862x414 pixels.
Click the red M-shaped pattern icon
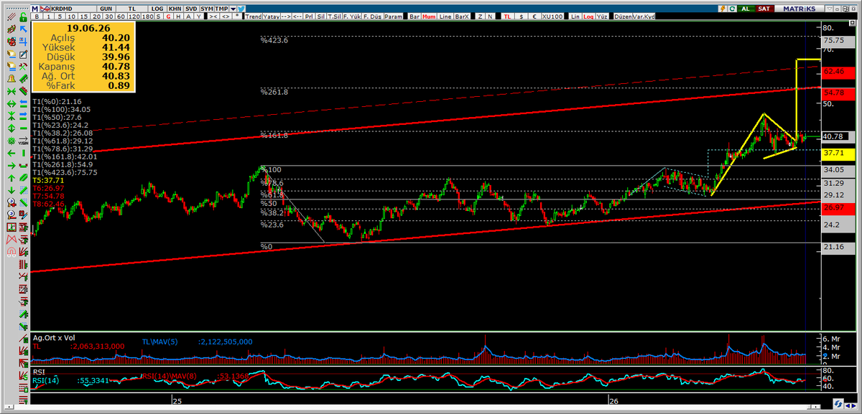(11, 240)
